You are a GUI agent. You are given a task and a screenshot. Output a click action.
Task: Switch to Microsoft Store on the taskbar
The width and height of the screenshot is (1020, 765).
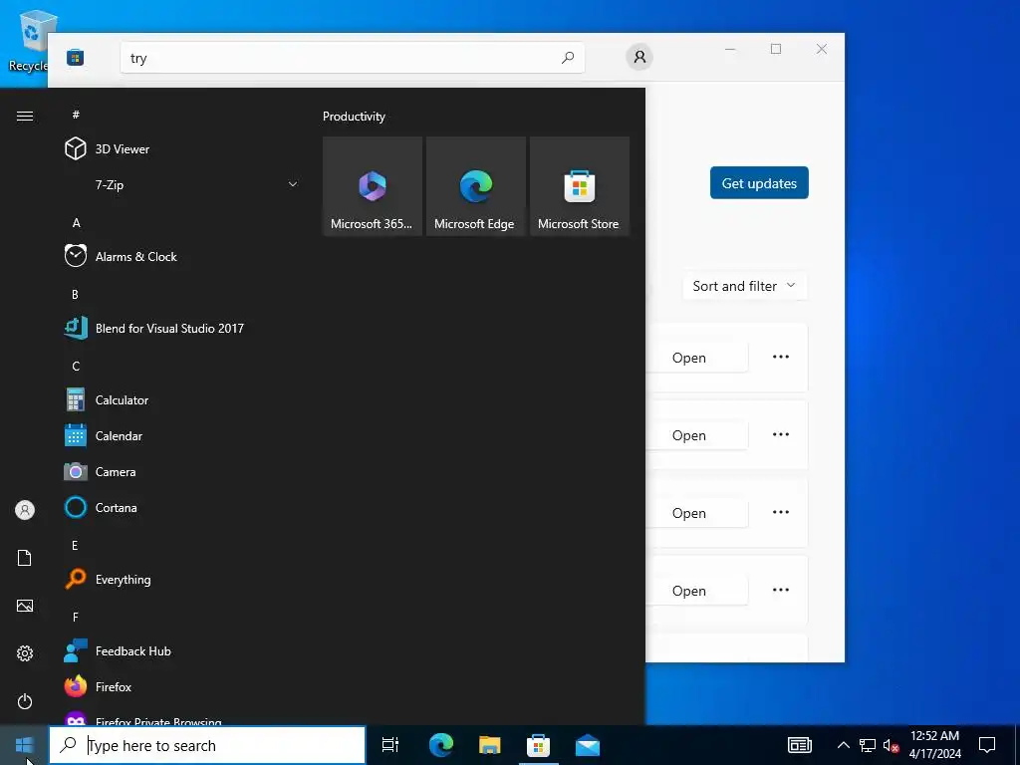pos(539,745)
